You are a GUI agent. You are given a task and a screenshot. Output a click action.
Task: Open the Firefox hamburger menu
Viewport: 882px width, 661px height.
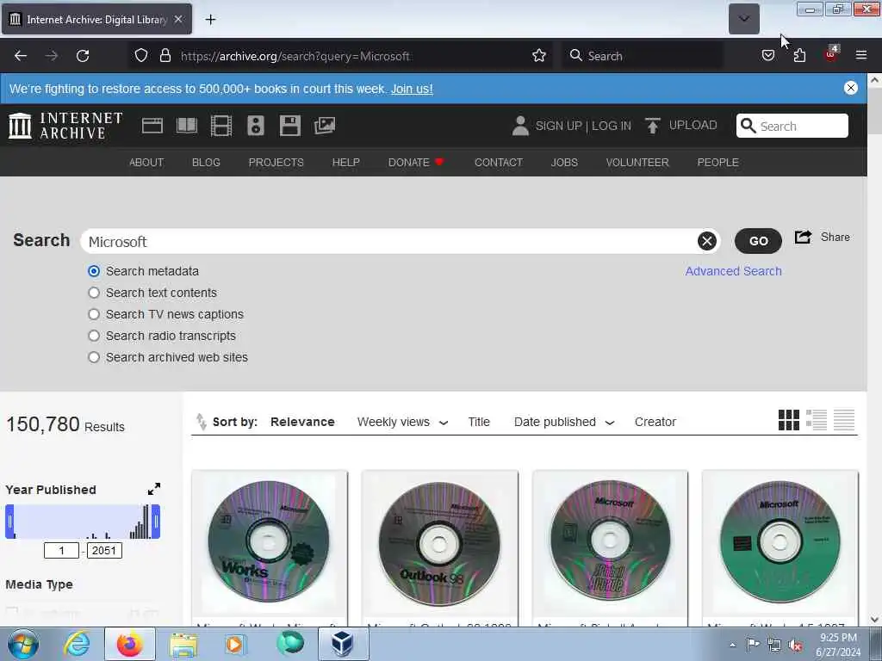tap(861, 55)
